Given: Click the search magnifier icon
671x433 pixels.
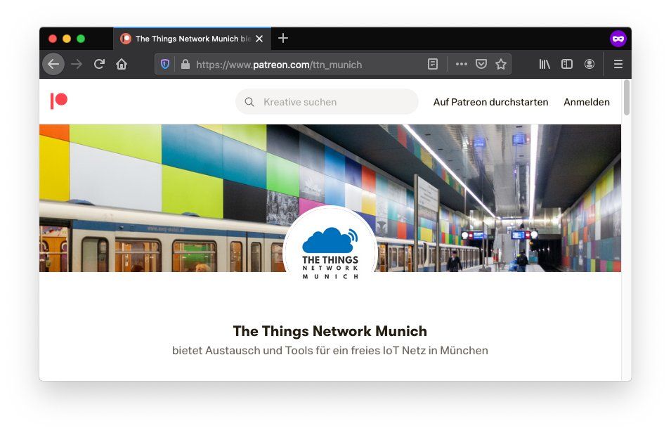Looking at the screenshot, I should pyautogui.click(x=249, y=102).
